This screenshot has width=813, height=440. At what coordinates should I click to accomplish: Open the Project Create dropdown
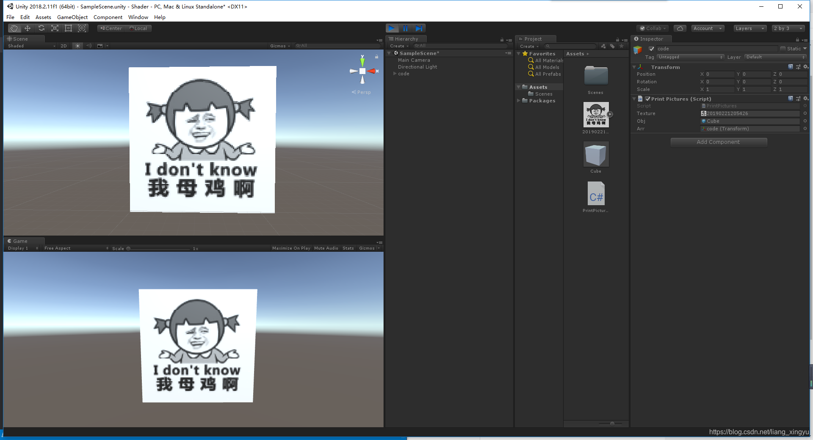pos(529,46)
